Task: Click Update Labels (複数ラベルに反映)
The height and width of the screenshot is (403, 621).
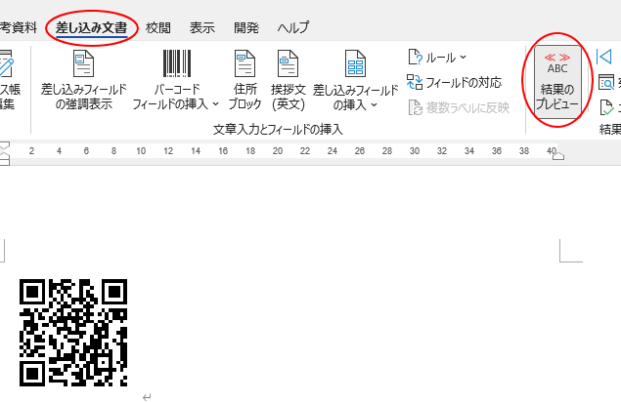Action: pyautogui.click(x=460, y=106)
